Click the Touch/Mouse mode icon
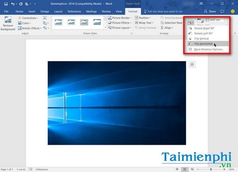Screen dimensions: 238x172 27,4
